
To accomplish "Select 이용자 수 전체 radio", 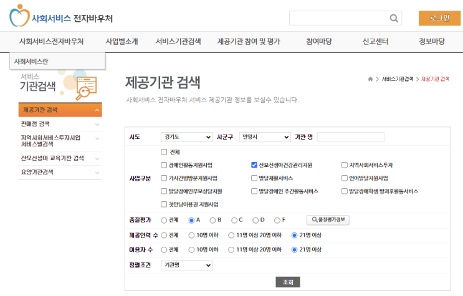I will [x=164, y=250].
